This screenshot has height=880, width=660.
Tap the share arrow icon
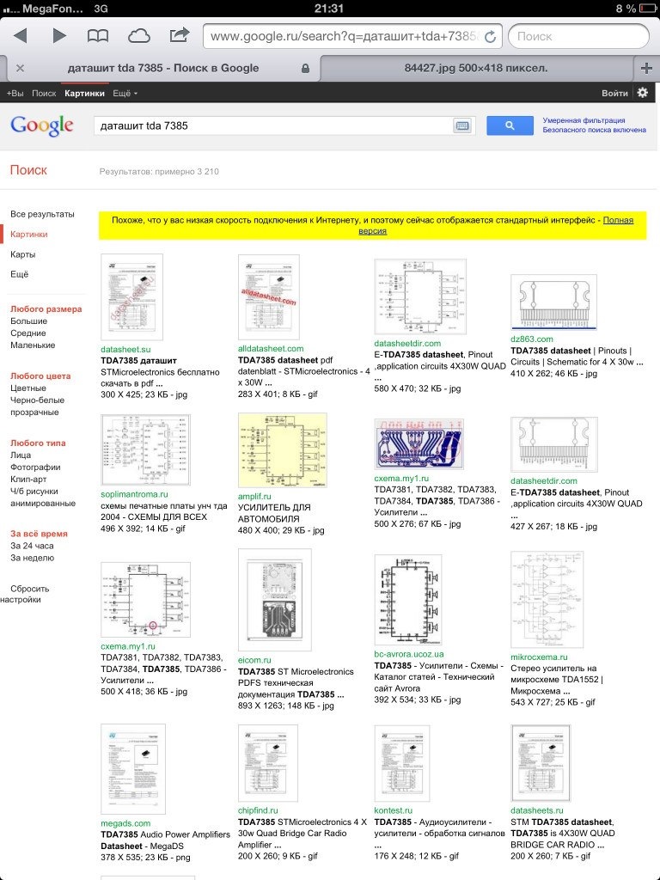[180, 35]
